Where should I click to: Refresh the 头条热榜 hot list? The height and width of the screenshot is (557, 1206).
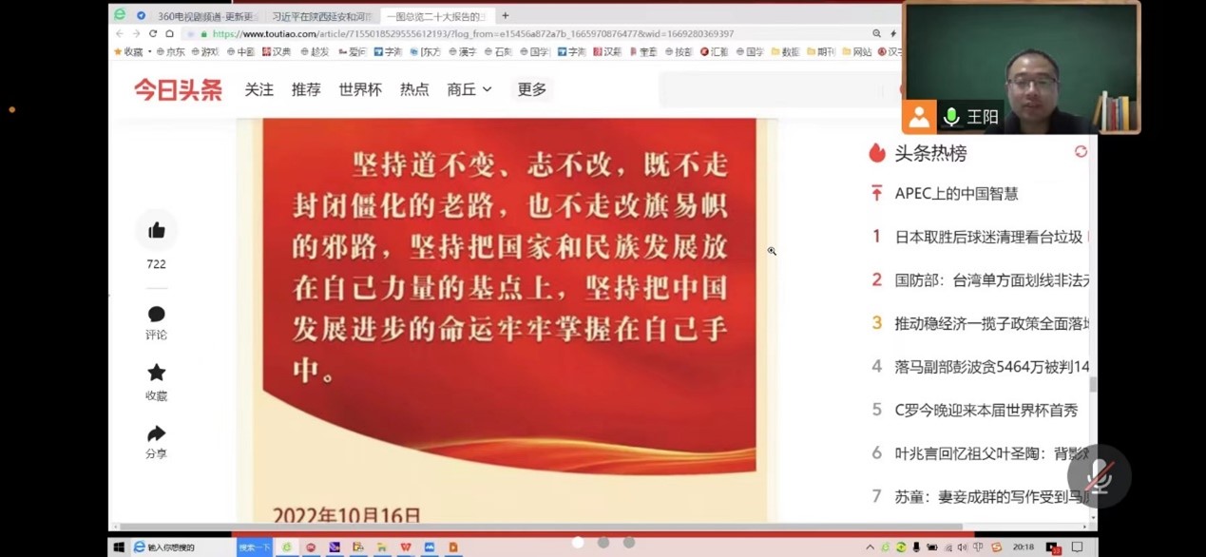(x=1081, y=152)
